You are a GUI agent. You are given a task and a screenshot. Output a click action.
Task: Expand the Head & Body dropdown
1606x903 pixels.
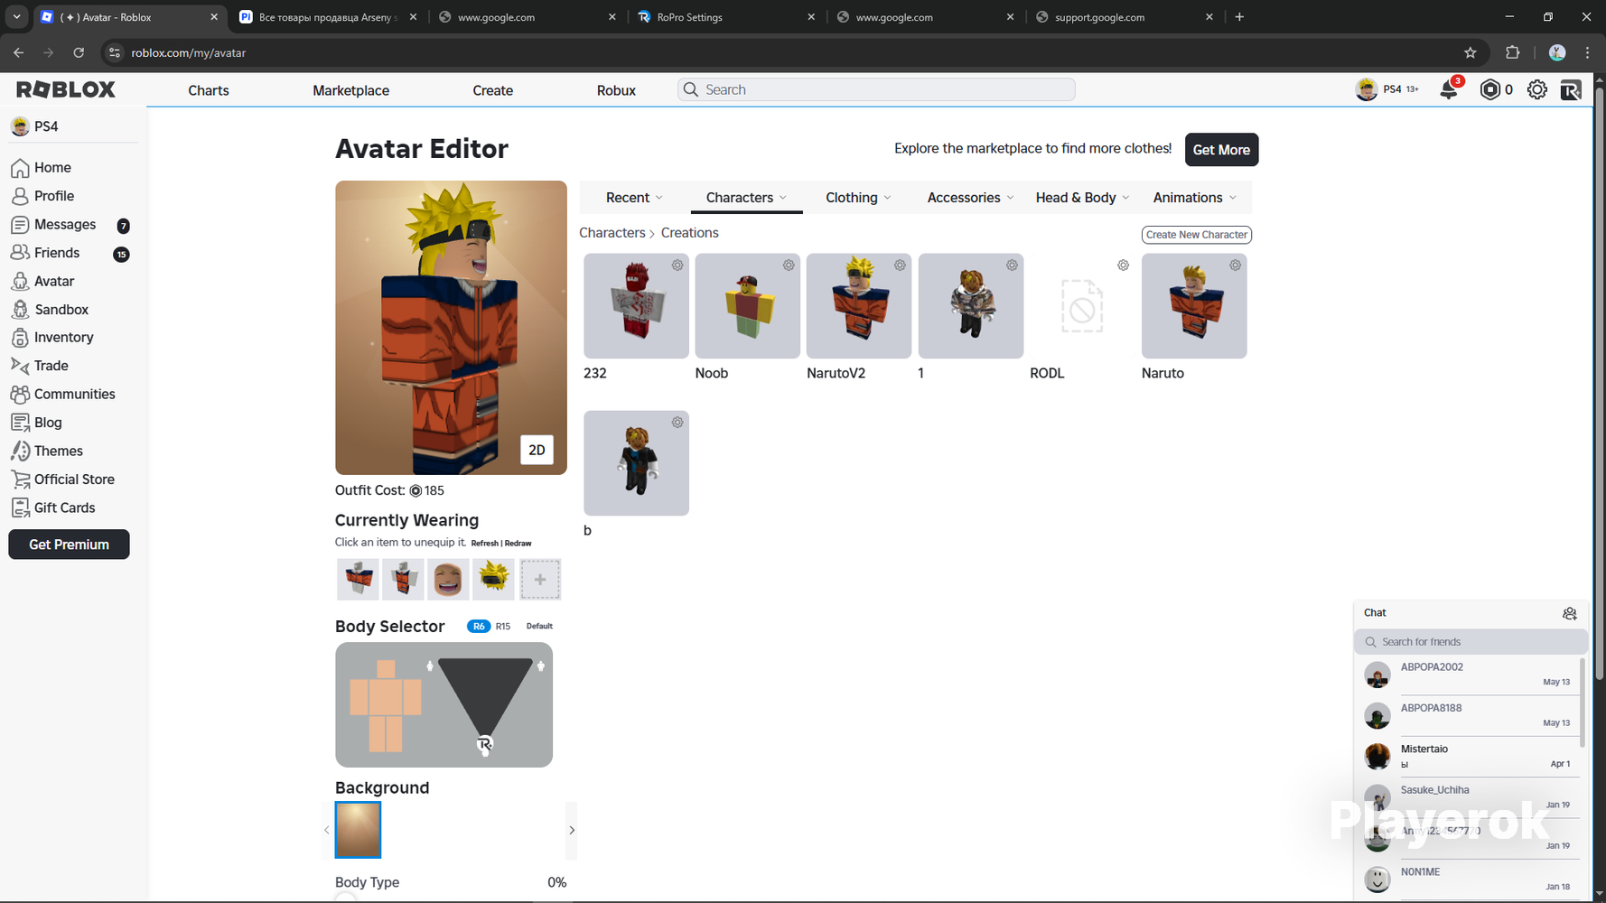pos(1082,198)
